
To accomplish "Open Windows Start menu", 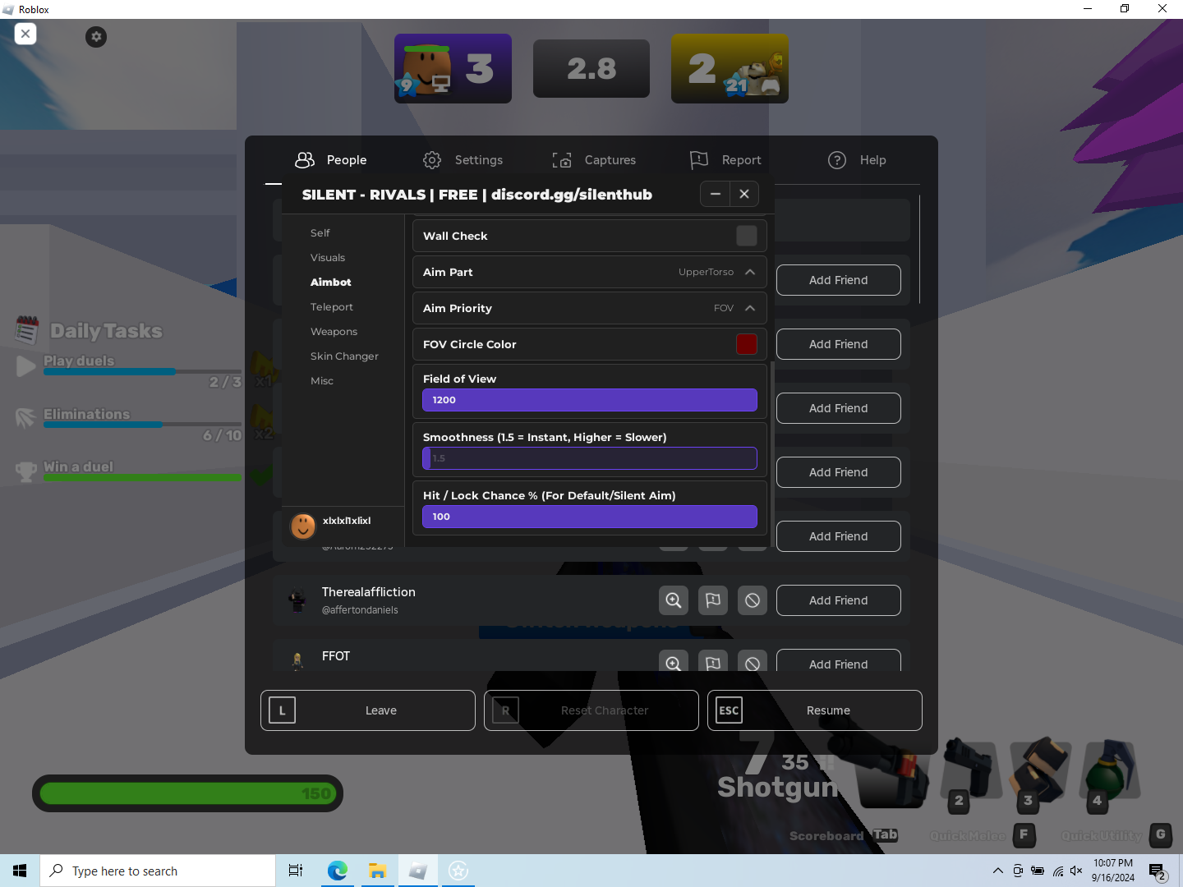I will click(20, 871).
